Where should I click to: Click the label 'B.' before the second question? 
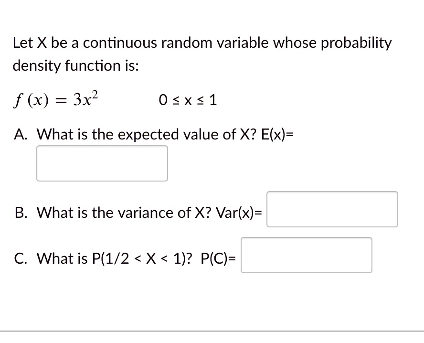click(x=20, y=213)
